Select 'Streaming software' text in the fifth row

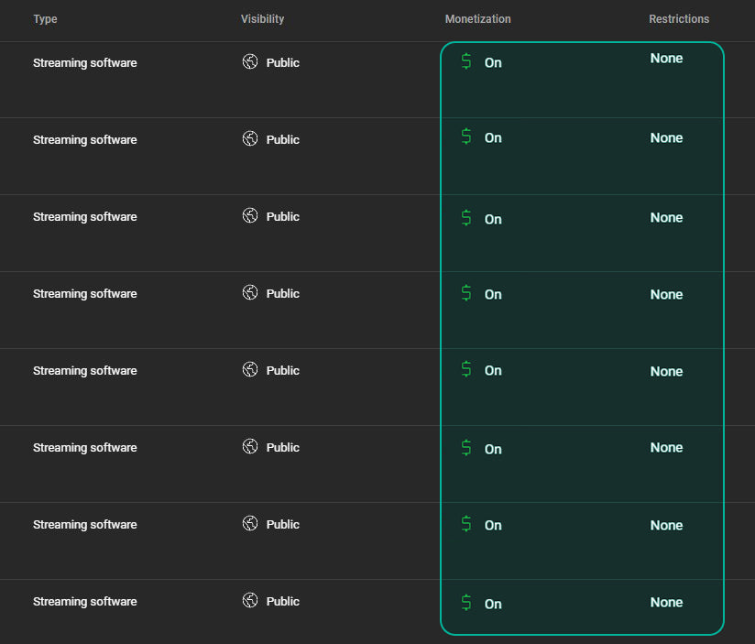(84, 371)
